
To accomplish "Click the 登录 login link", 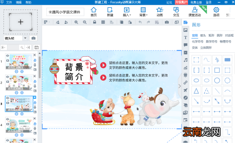I will point(208,2).
